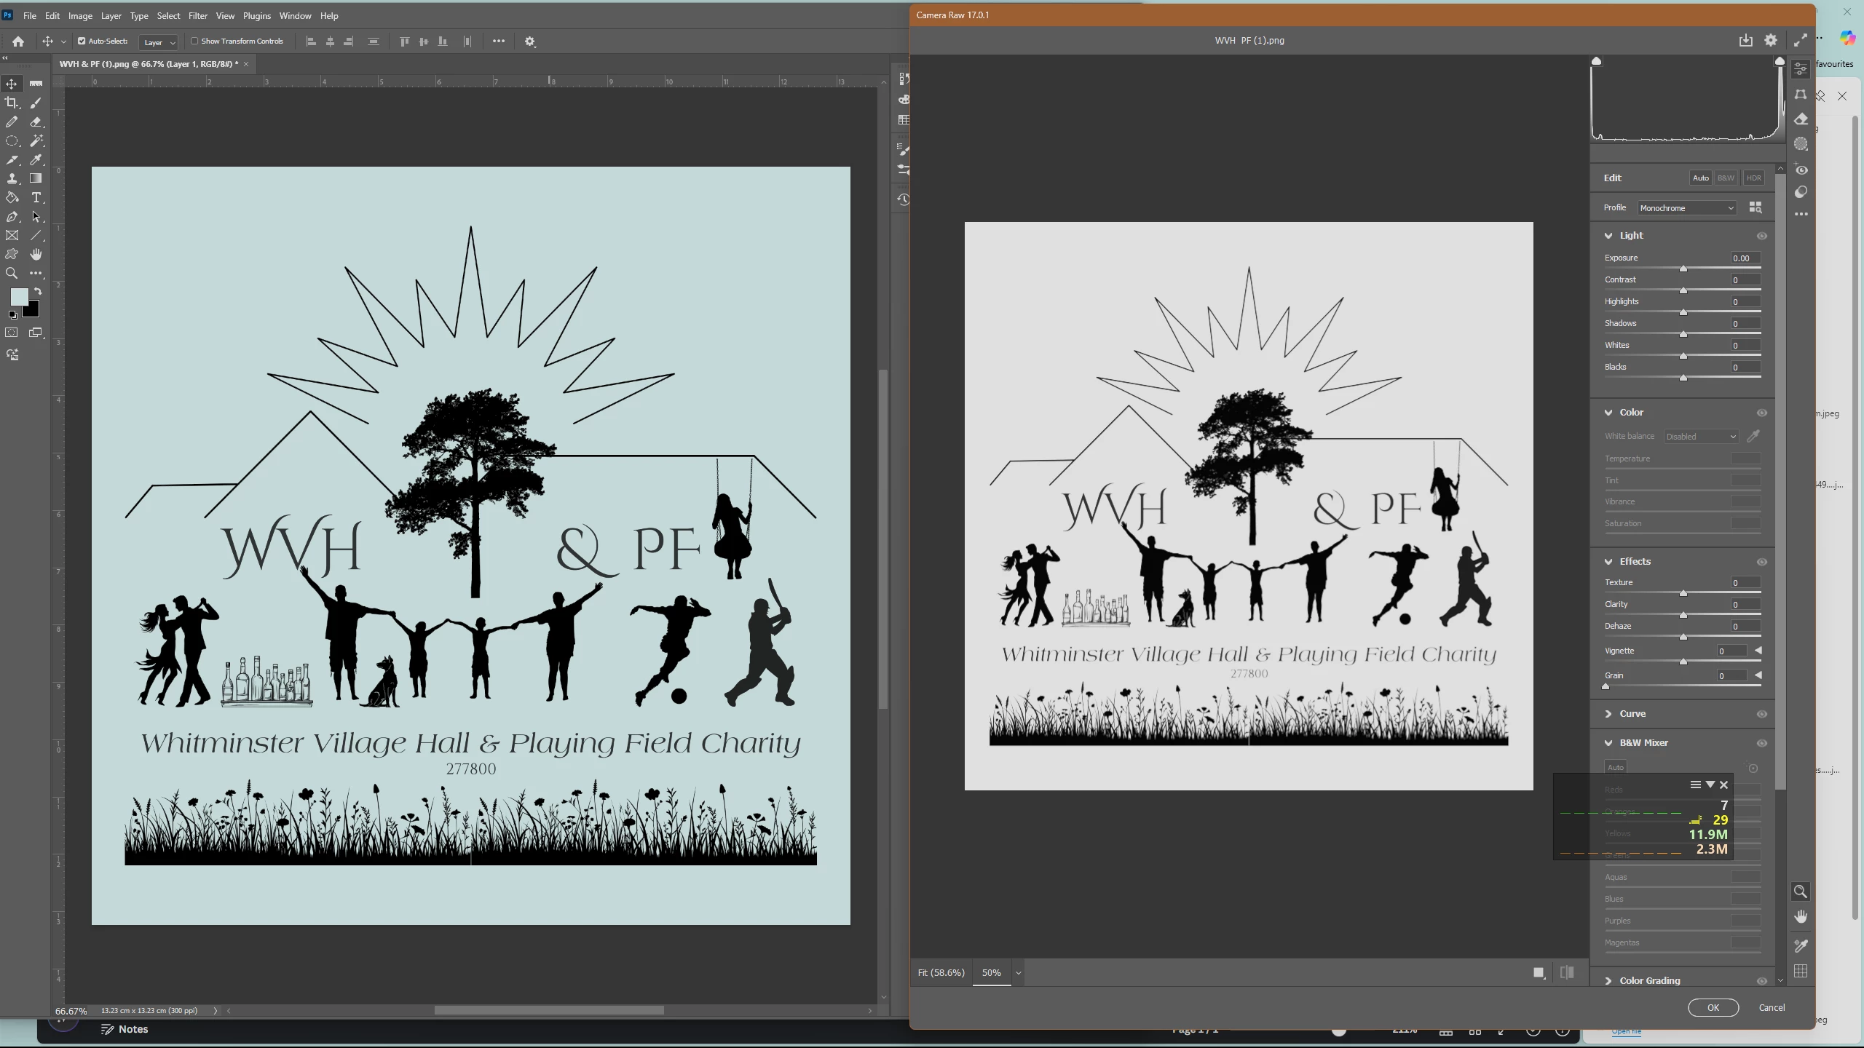Select the Crop tool in Photoshop toolbar
This screenshot has height=1048, width=1864.
click(12, 103)
